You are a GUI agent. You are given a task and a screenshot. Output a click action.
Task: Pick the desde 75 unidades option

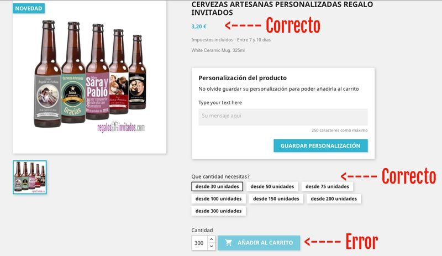point(327,186)
